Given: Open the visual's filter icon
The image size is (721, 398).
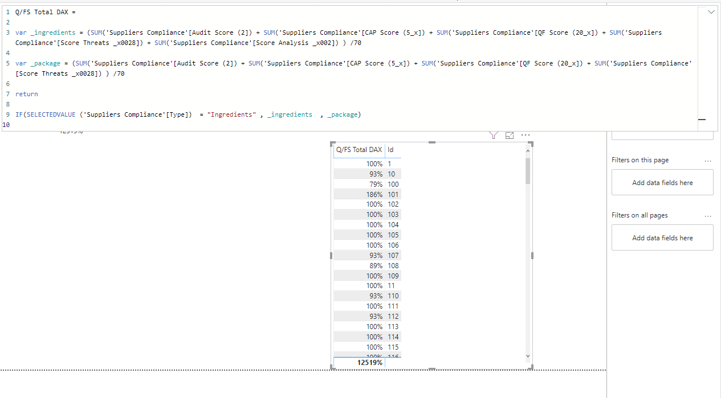Looking at the screenshot, I should [x=494, y=135].
